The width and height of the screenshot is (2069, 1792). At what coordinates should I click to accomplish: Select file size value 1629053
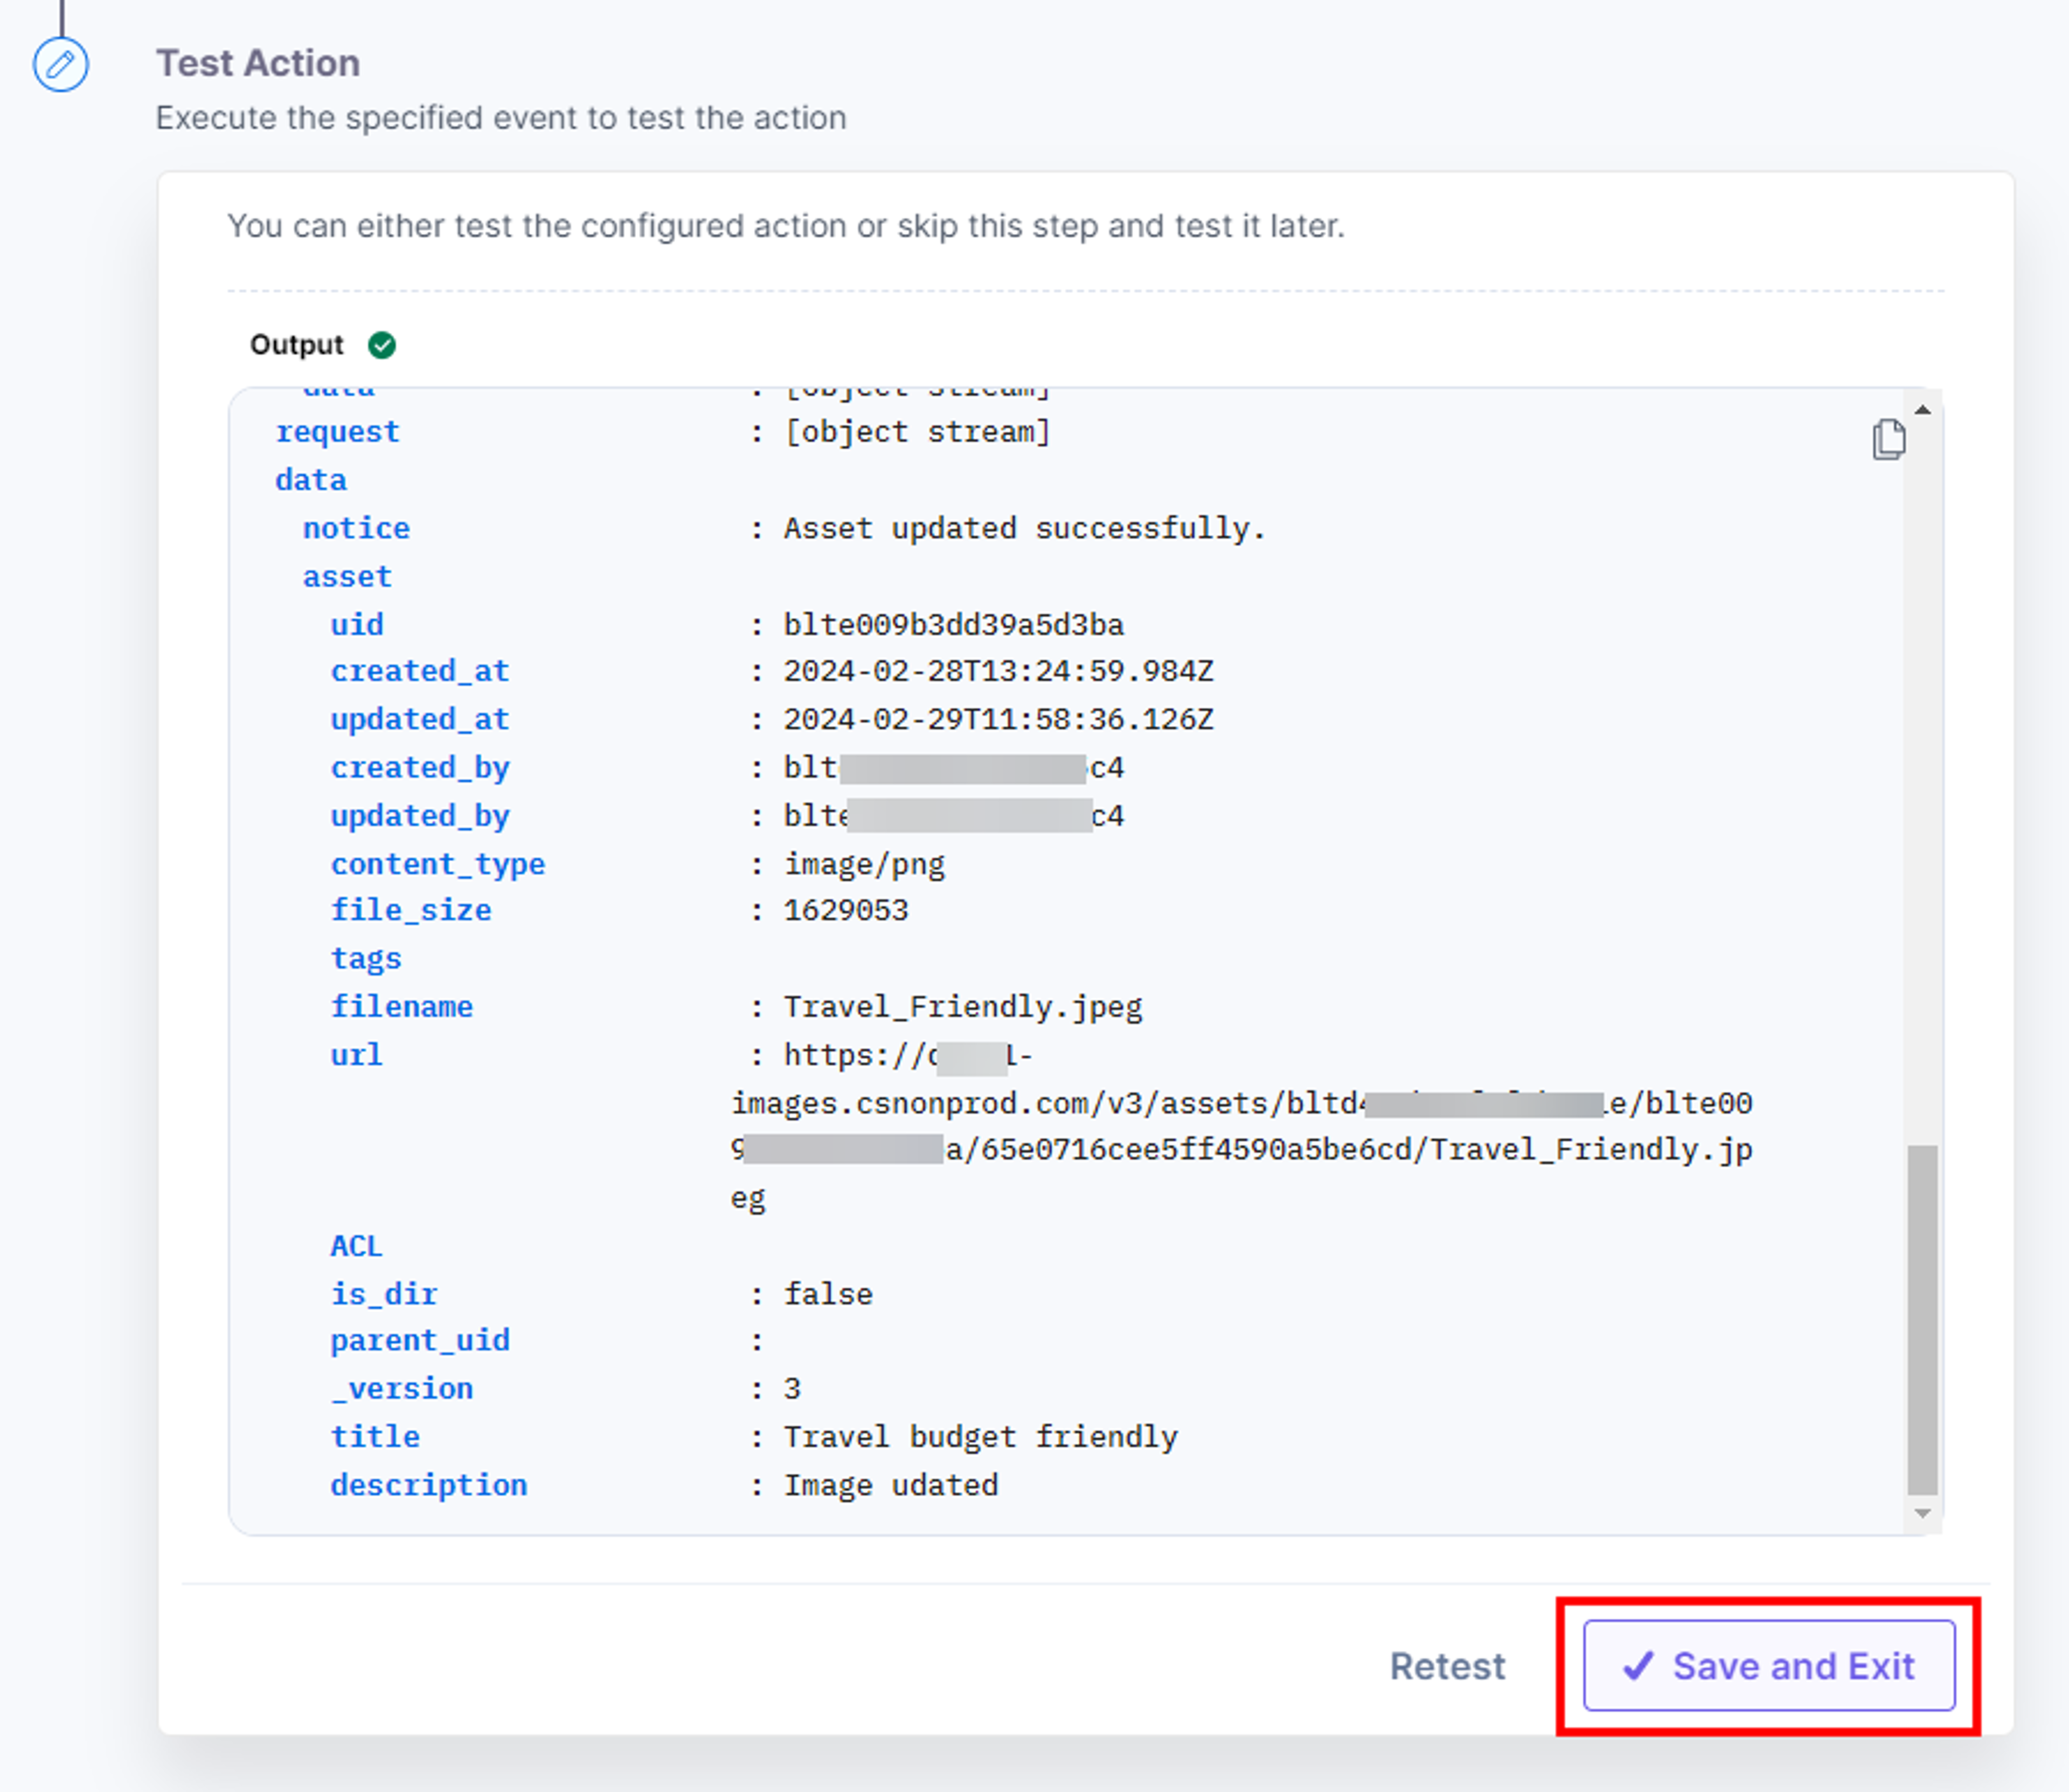[x=845, y=910]
